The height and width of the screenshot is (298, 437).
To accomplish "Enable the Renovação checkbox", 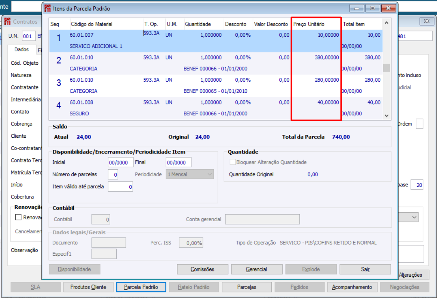I will (18, 217).
